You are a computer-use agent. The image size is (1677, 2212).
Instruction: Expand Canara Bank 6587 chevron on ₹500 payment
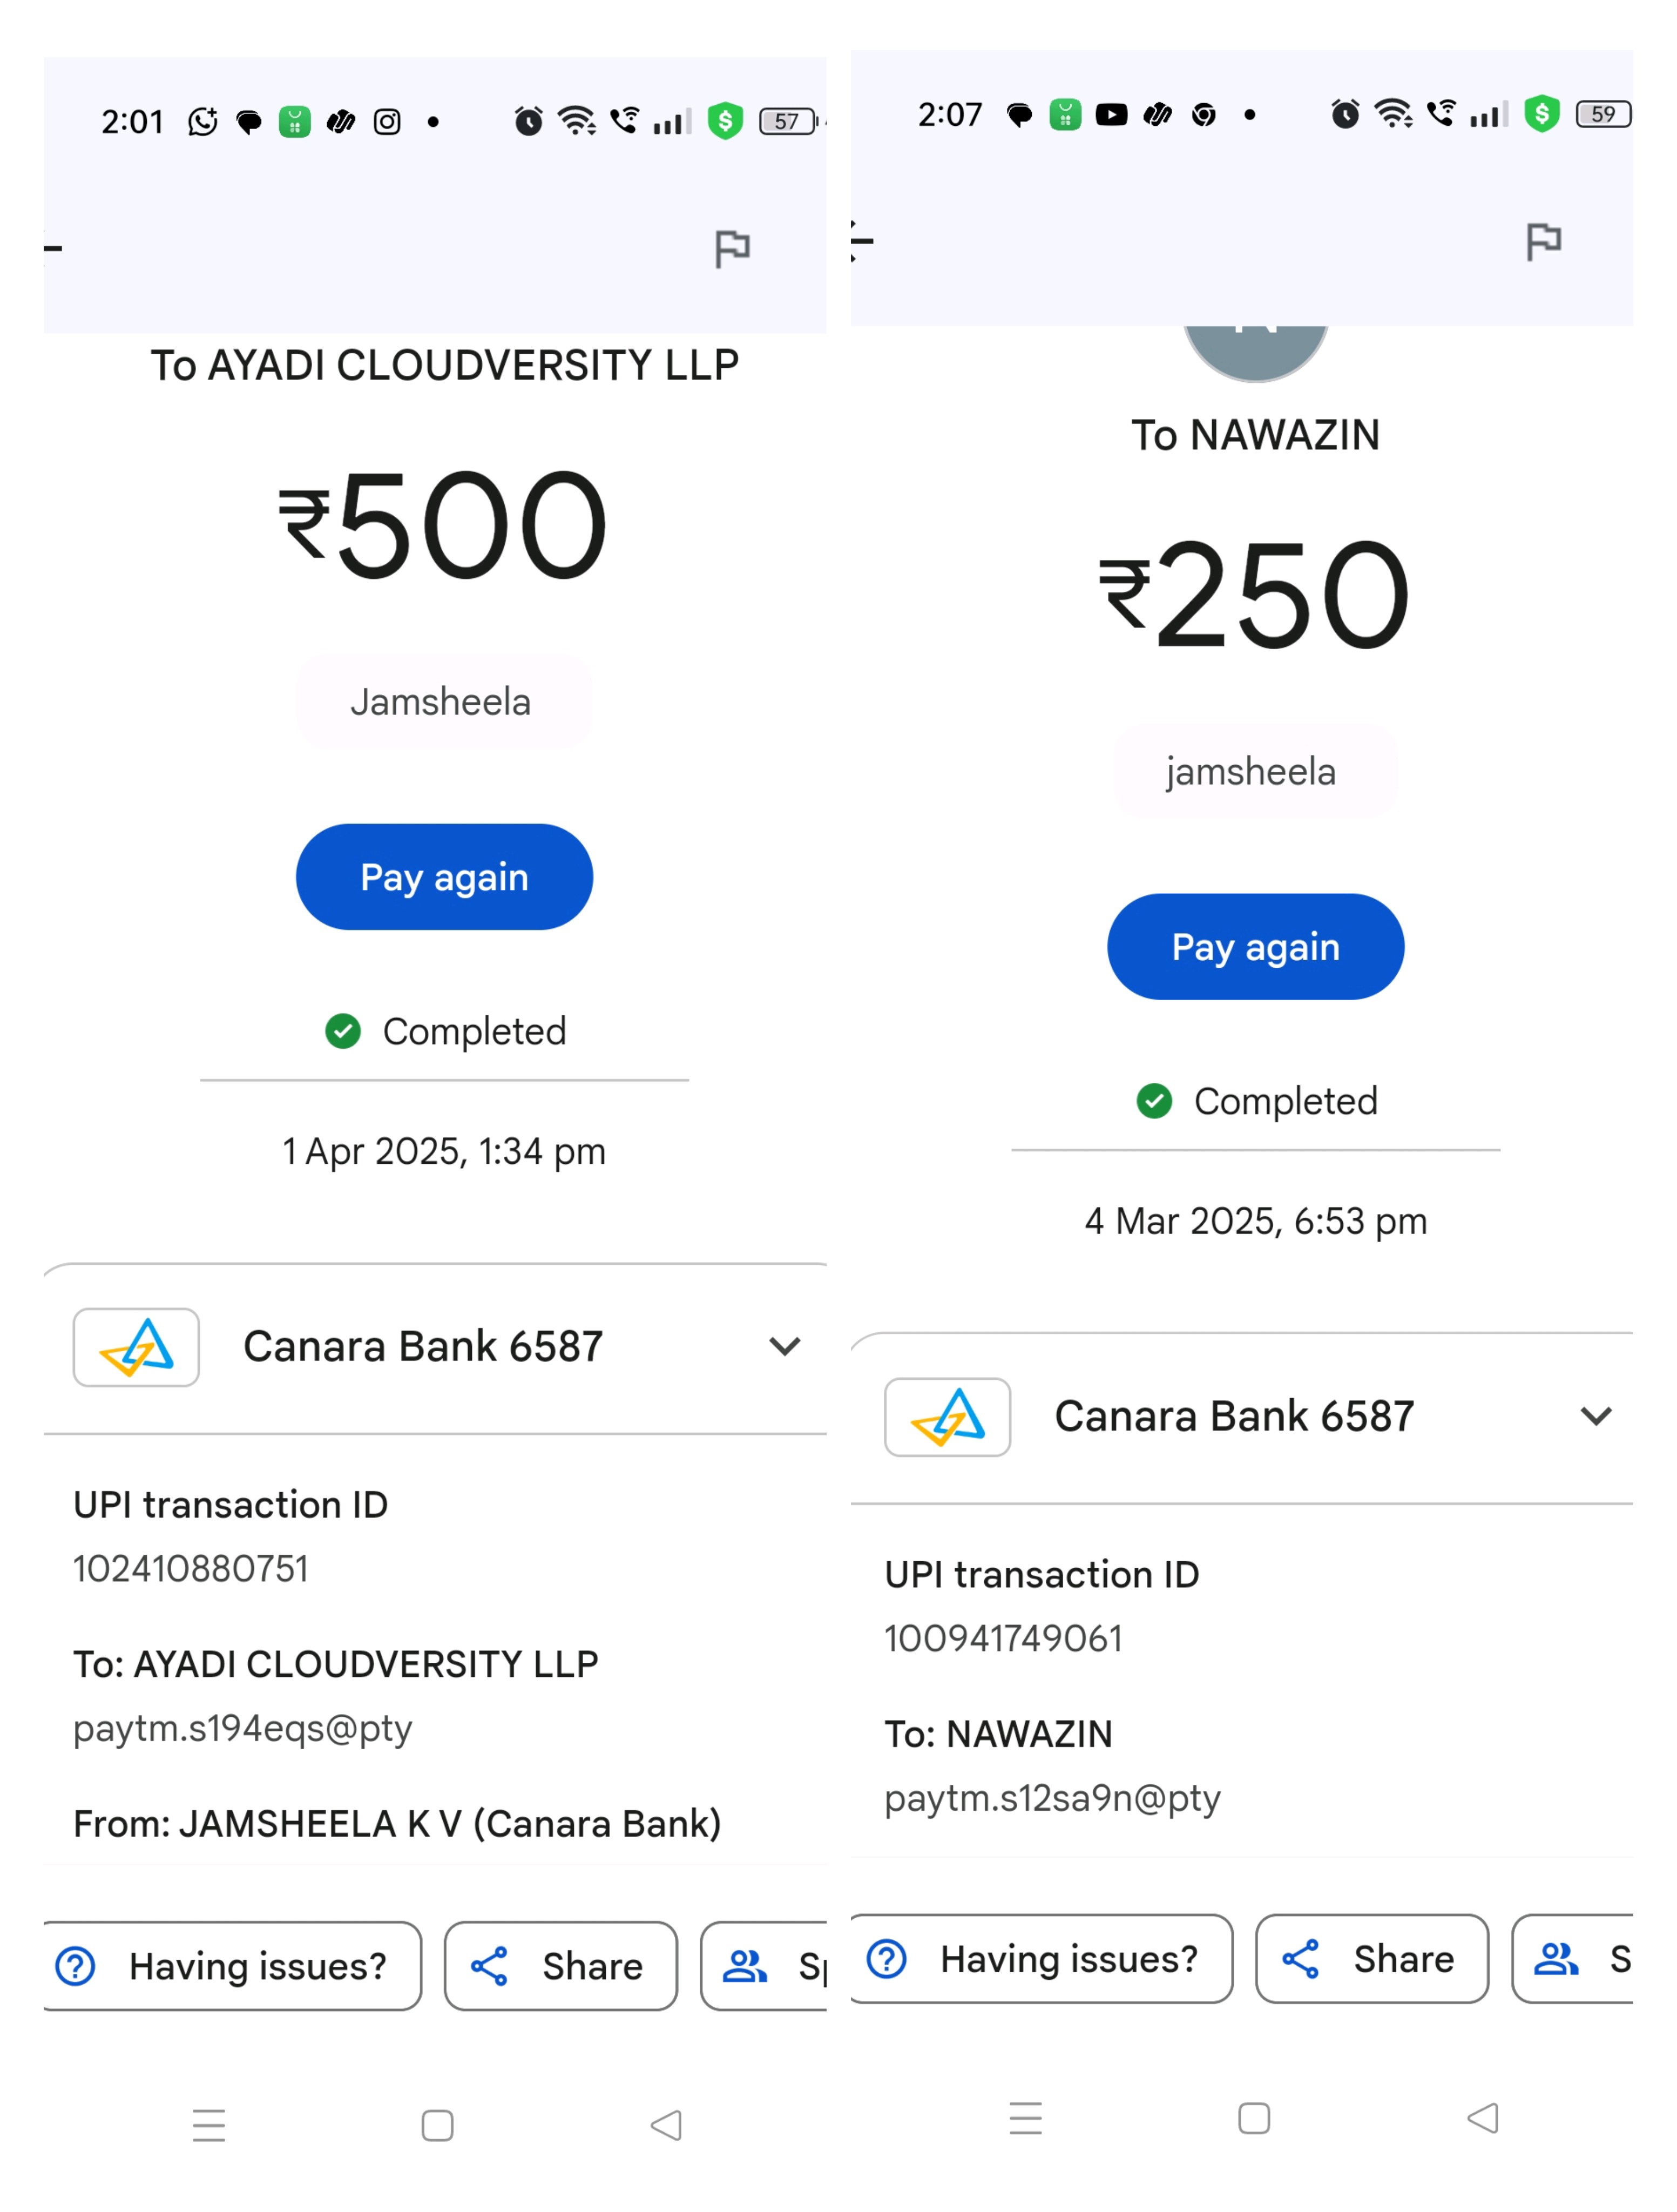785,1346
